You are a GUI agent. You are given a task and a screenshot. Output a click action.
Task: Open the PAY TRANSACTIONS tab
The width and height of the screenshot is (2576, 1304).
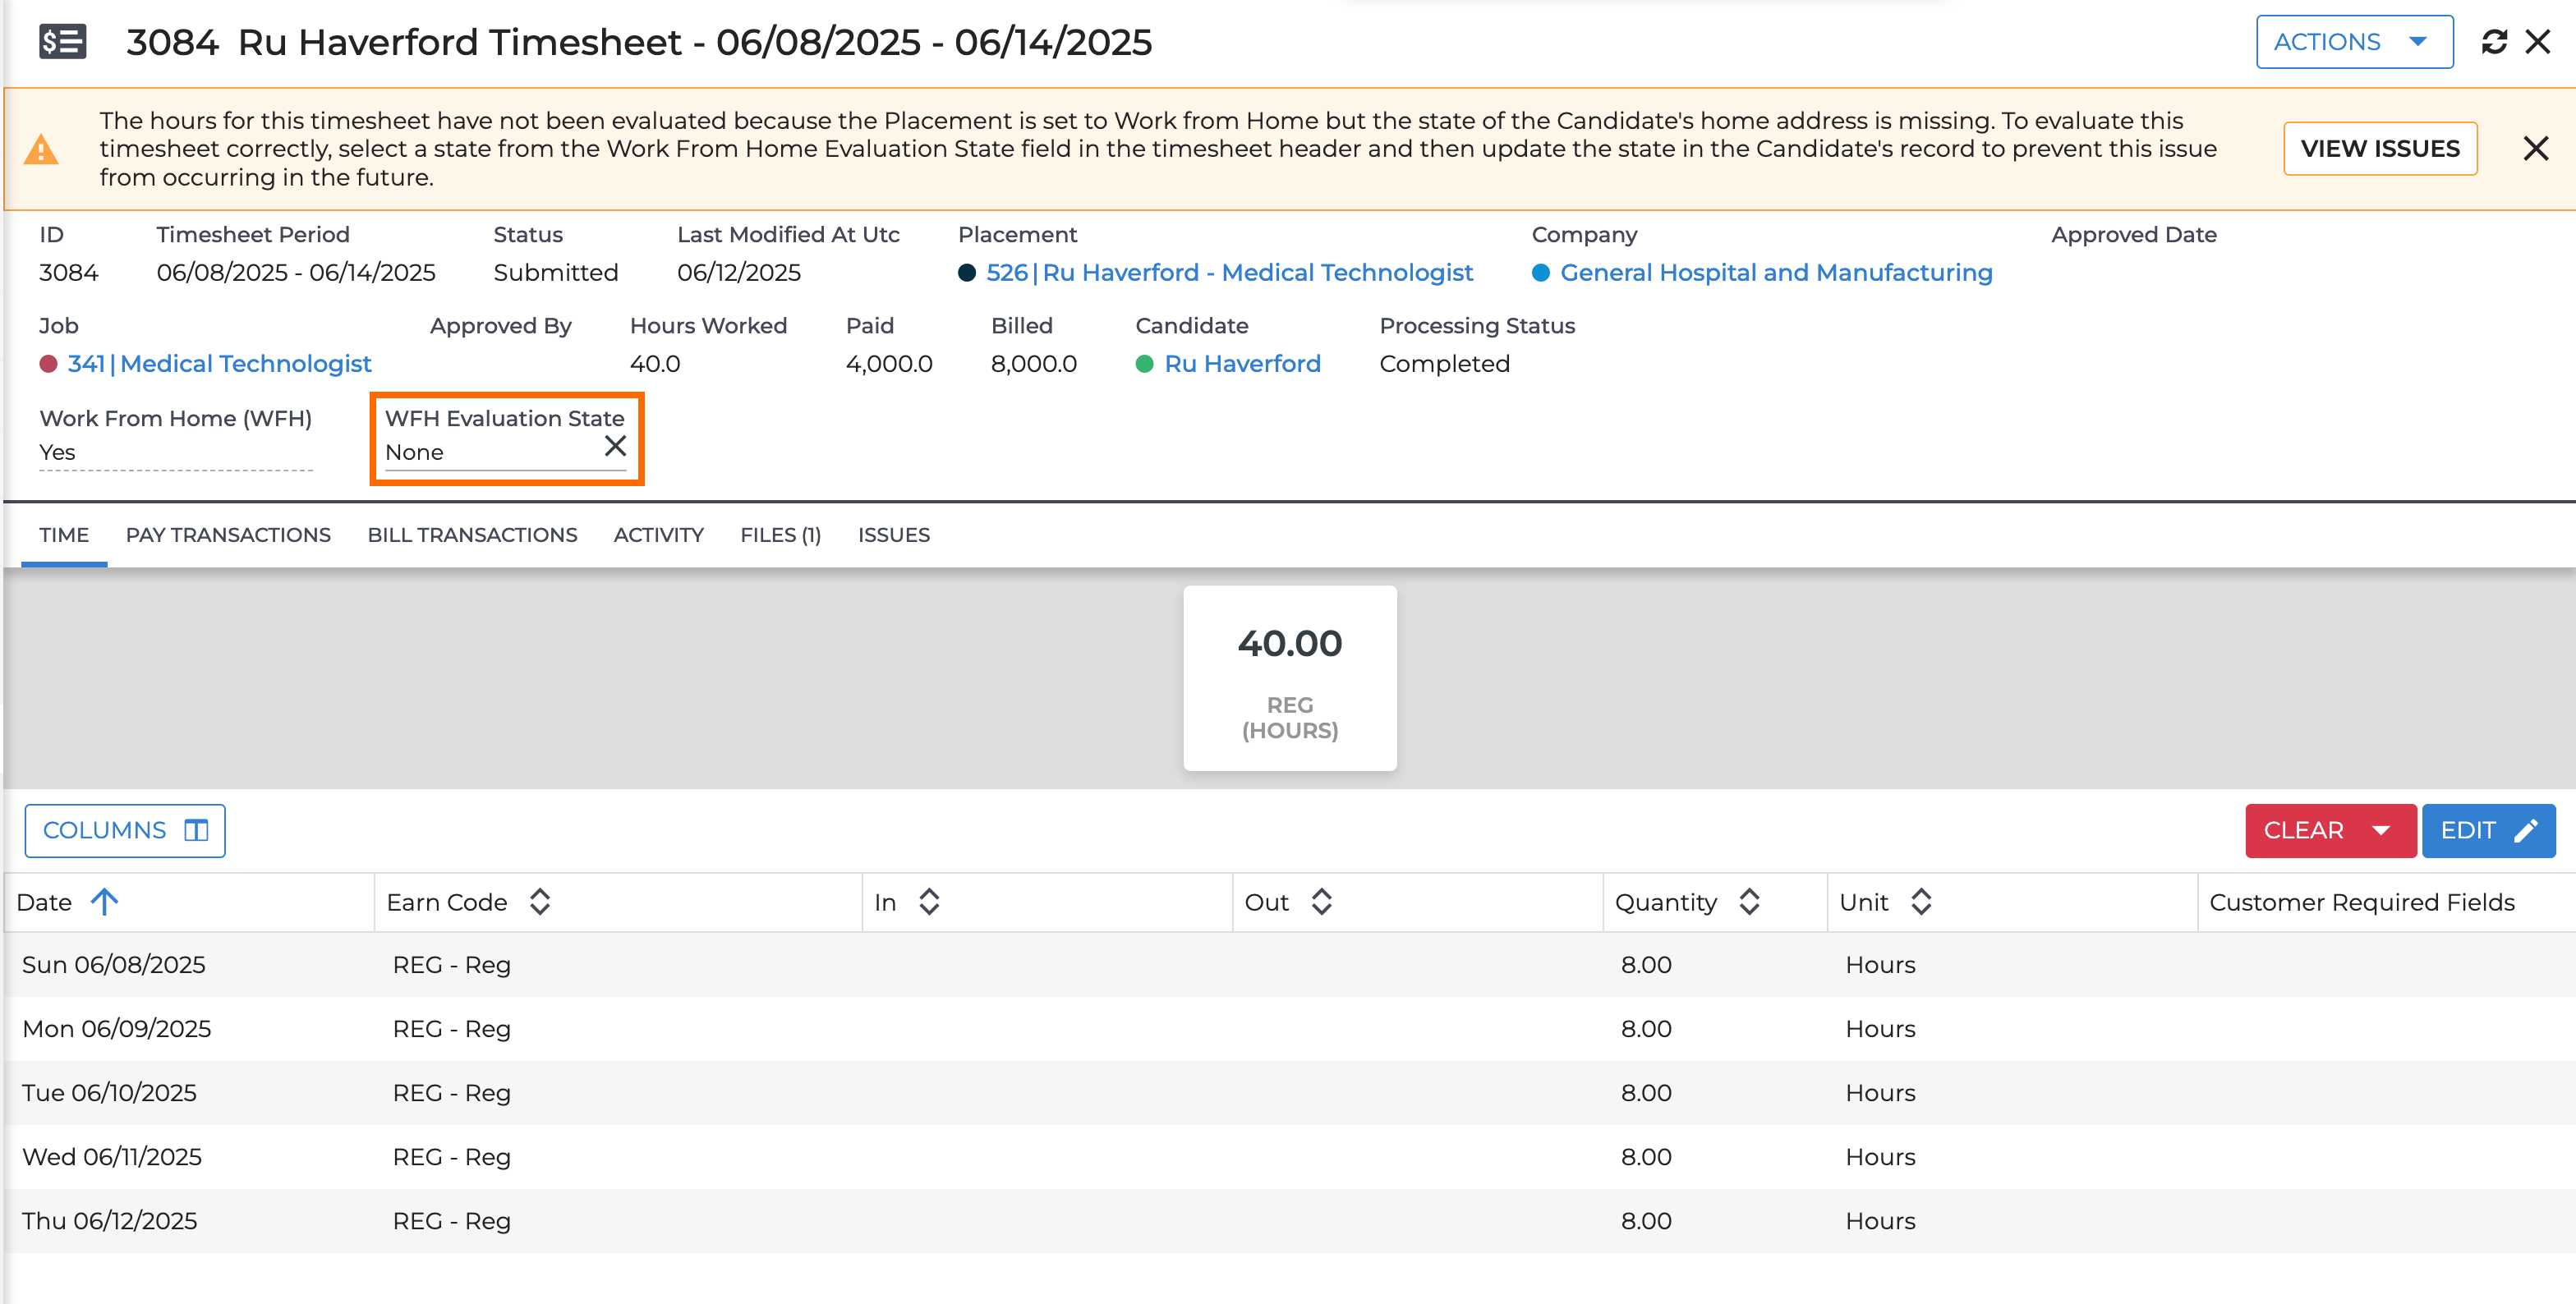[x=228, y=535]
